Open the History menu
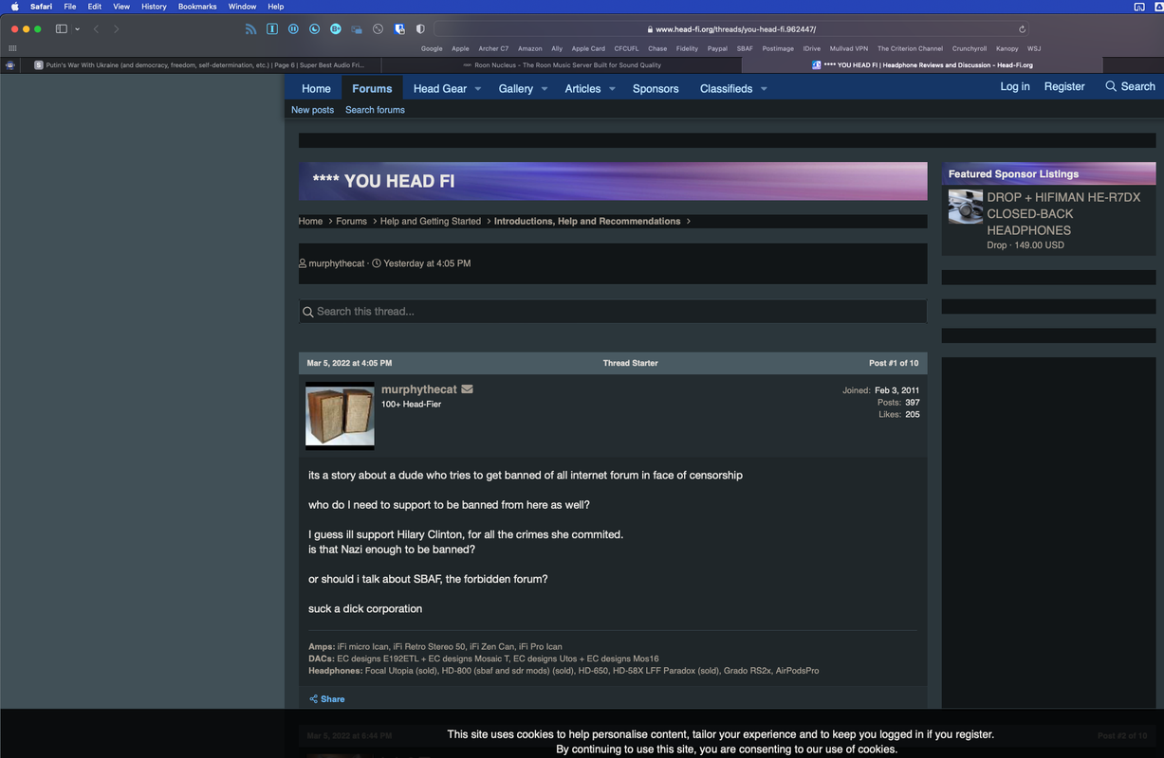Screen dimensions: 1164x758 154,7
